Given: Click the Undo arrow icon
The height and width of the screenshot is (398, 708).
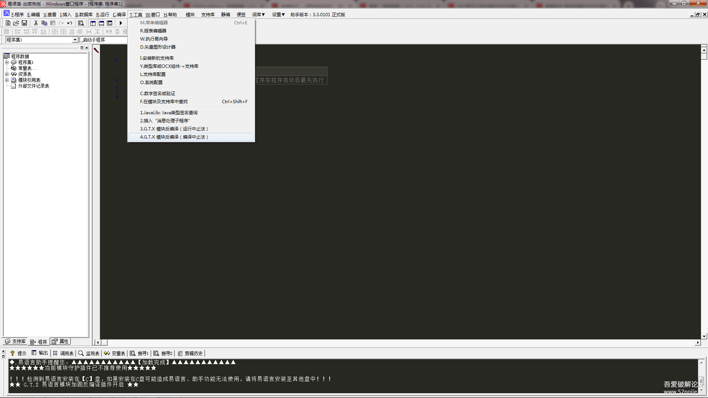Looking at the screenshot, I should [x=70, y=23].
